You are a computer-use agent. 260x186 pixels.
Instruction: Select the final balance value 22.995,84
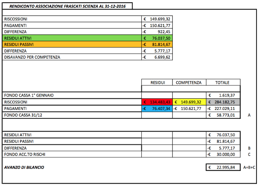222,167
